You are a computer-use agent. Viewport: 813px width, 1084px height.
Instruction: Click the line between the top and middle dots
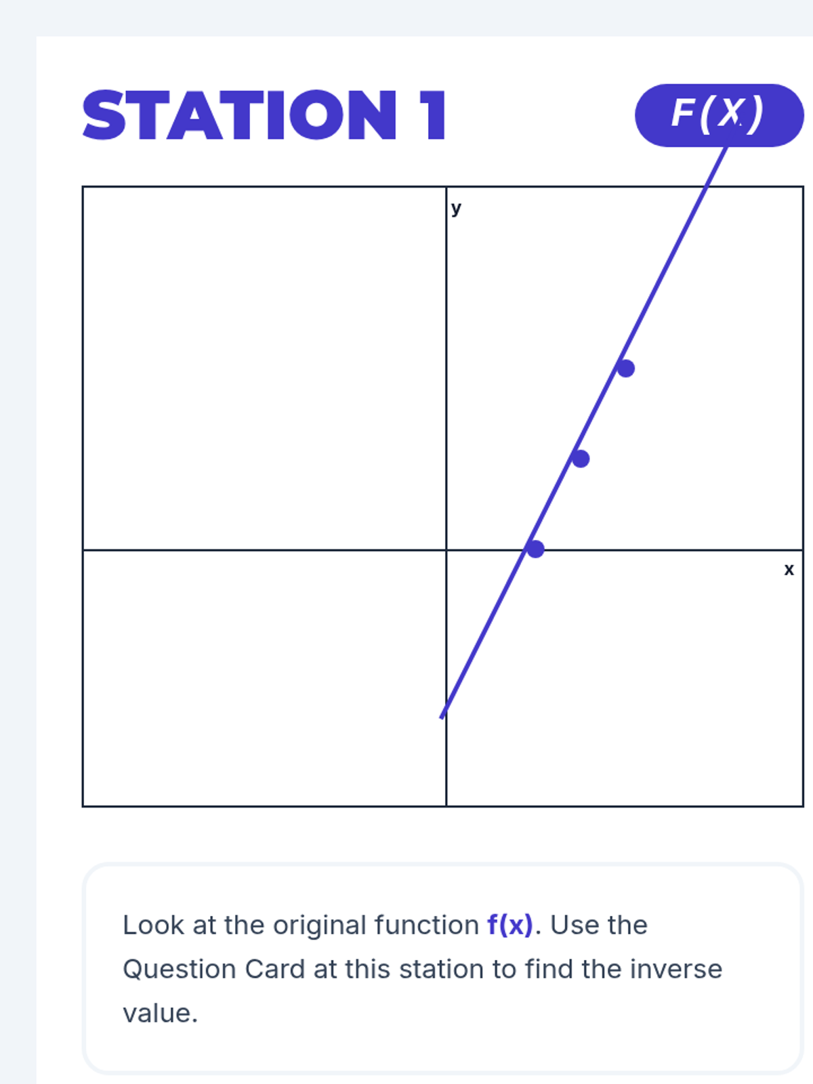603,413
